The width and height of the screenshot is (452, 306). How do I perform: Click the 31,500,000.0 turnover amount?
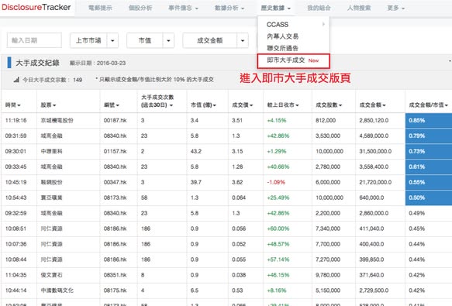pos(375,151)
